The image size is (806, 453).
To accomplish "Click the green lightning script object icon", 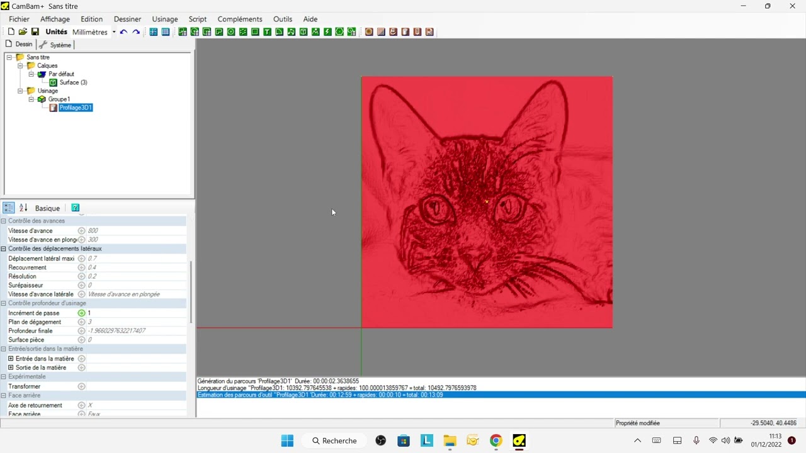I will [327, 31].
